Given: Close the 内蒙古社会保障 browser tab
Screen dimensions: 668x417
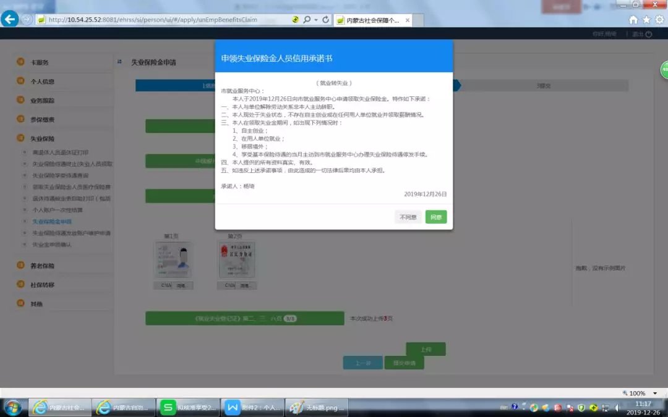Looking at the screenshot, I should [407, 20].
